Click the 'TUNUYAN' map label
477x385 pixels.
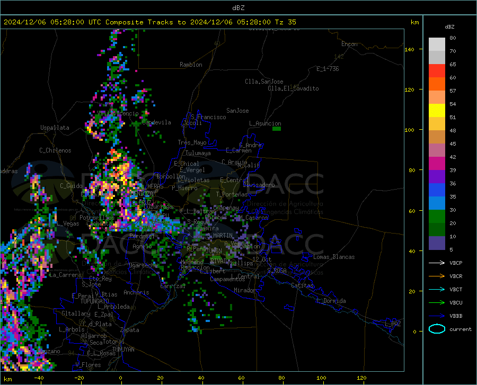coord(123,349)
